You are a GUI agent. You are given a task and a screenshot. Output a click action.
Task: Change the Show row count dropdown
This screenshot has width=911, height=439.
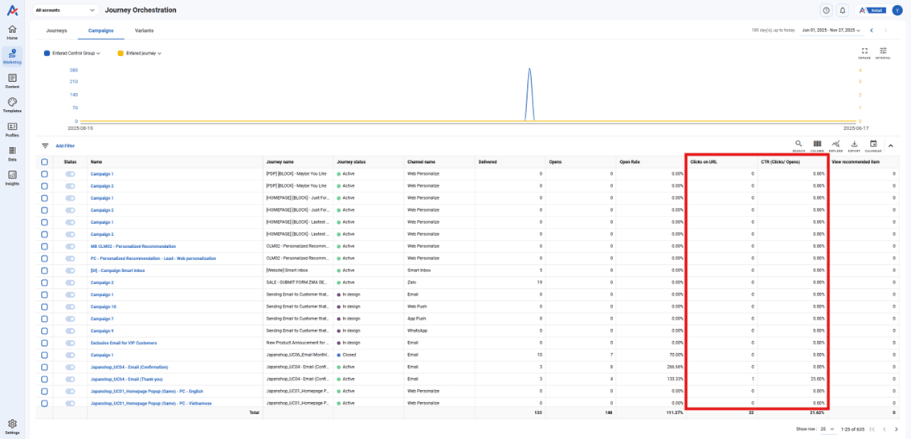click(x=827, y=429)
